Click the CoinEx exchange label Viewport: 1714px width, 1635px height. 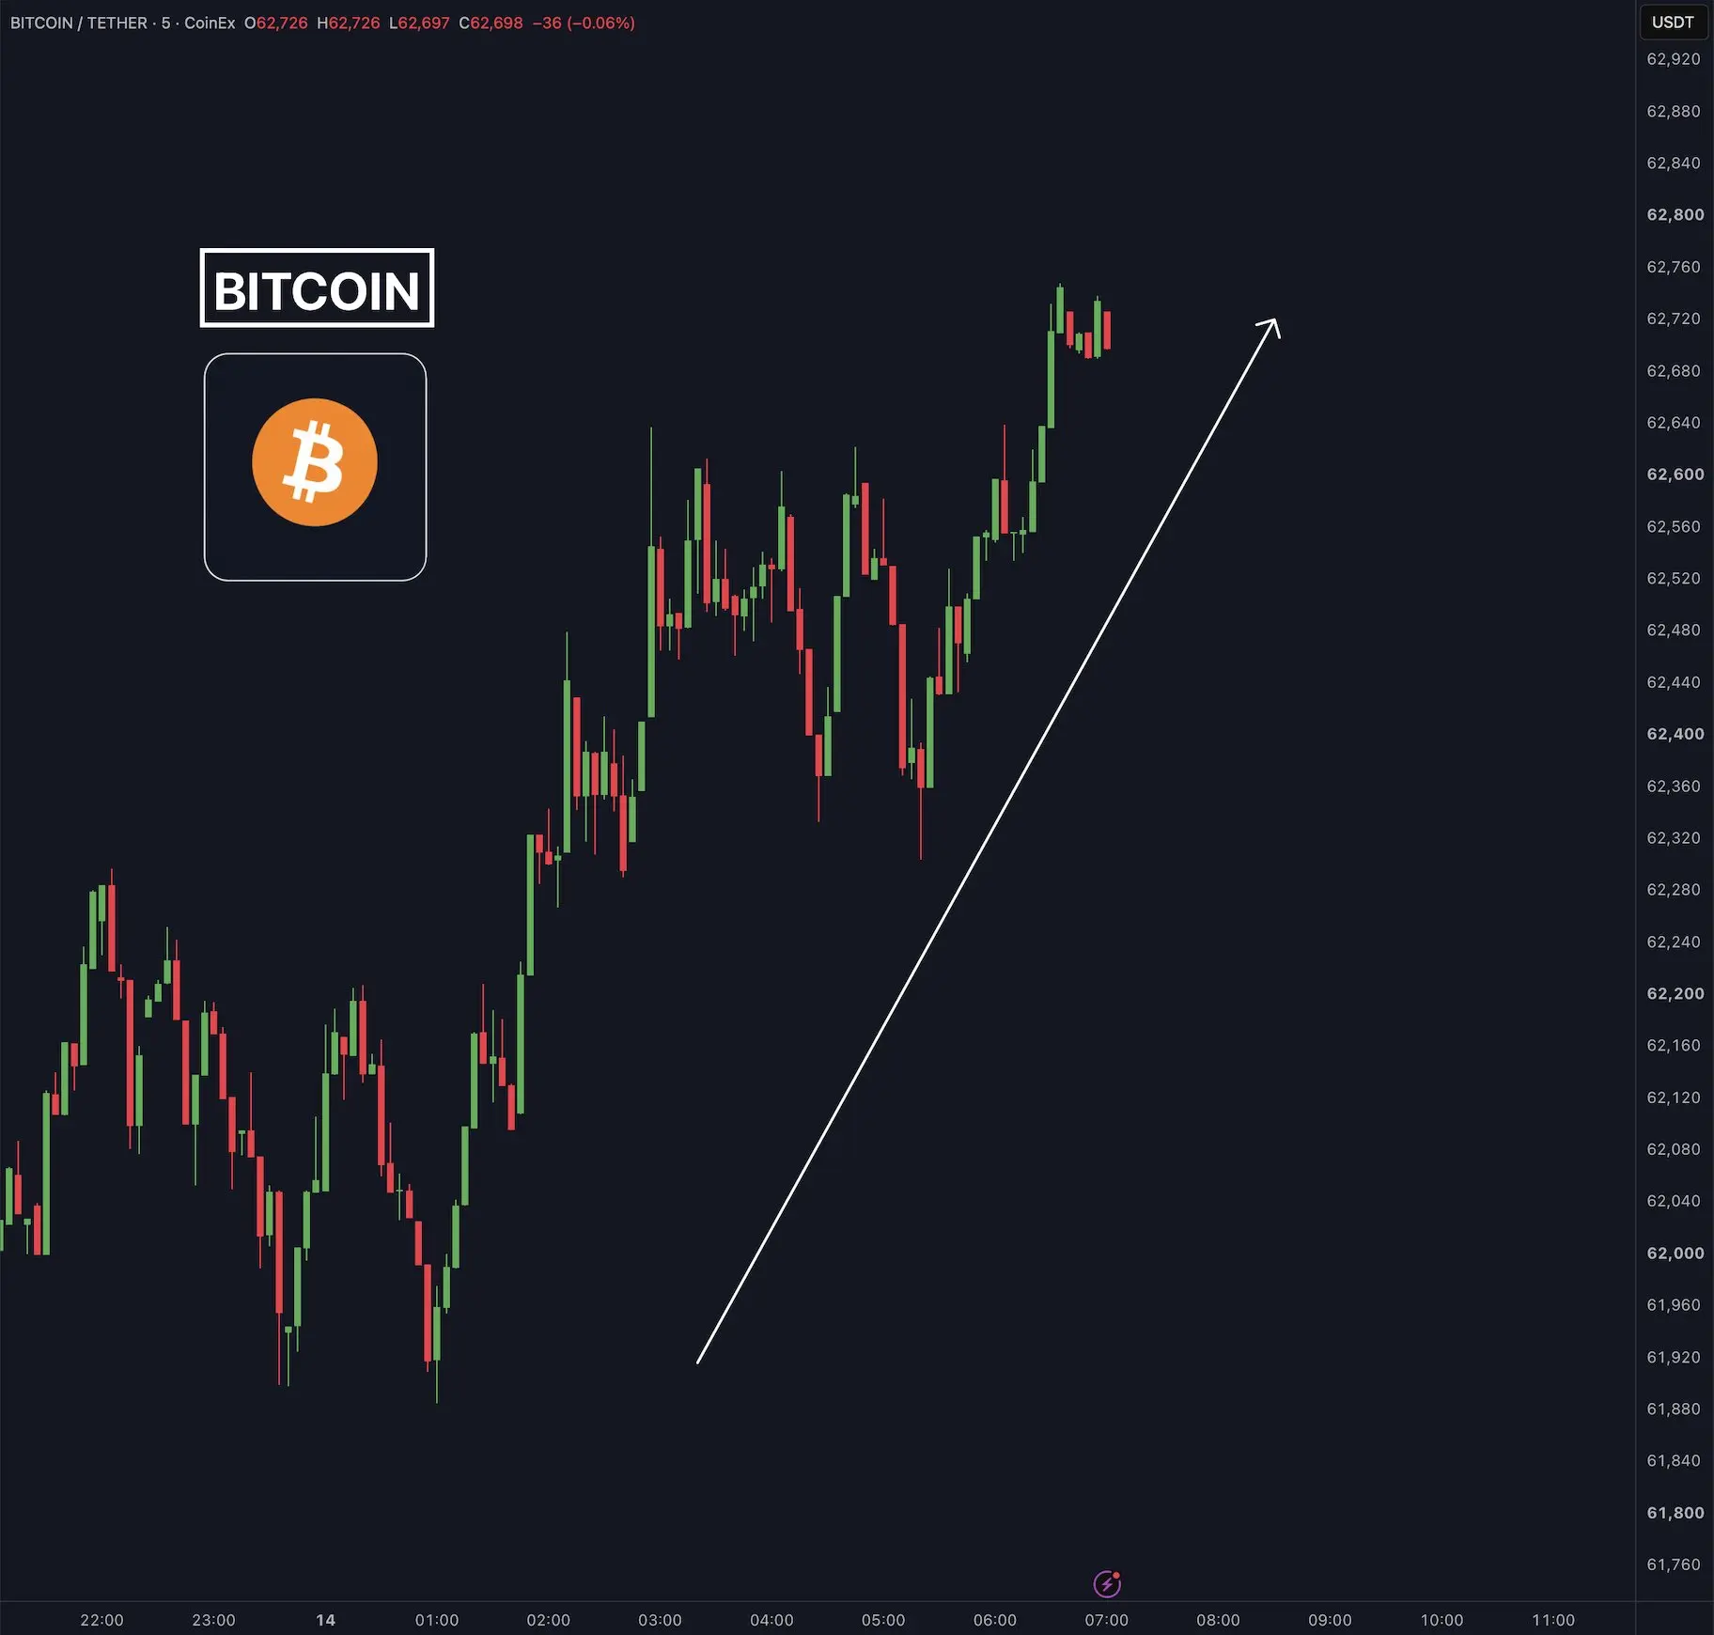click(210, 23)
